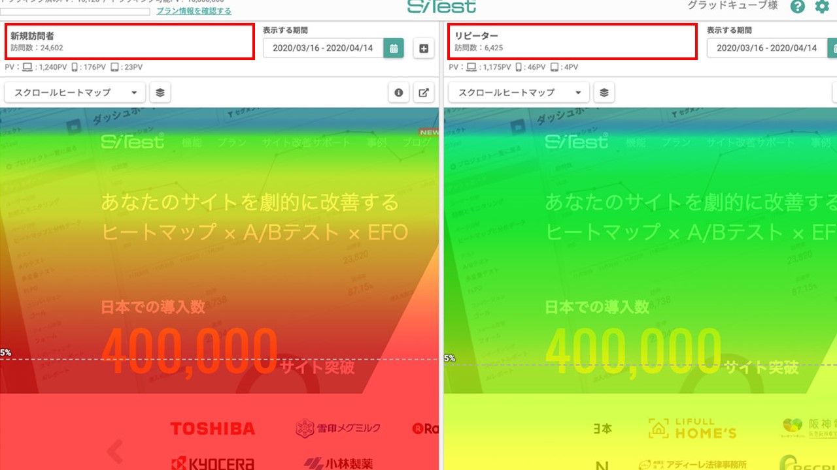837x470 pixels.
Task: Click 機能 menu in left heatmap page
Action: click(x=193, y=142)
